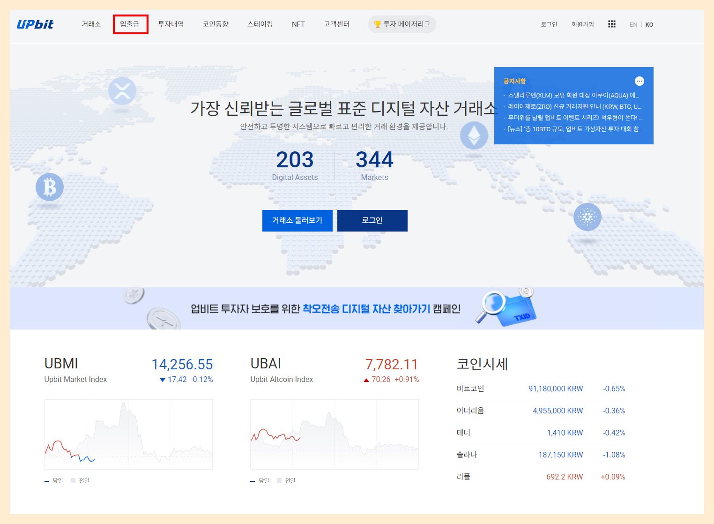Image resolution: width=714 pixels, height=524 pixels.
Task: Open the 스텔라루멘(XLM) notice
Action: click(x=573, y=95)
